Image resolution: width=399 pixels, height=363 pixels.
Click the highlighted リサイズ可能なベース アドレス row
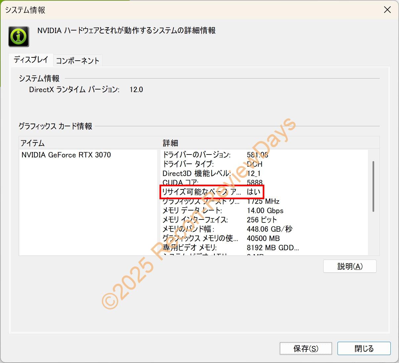[x=212, y=192]
